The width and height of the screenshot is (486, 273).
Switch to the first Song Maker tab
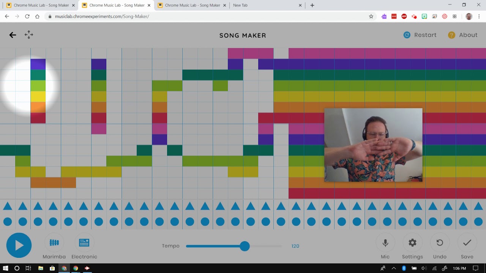click(x=41, y=5)
